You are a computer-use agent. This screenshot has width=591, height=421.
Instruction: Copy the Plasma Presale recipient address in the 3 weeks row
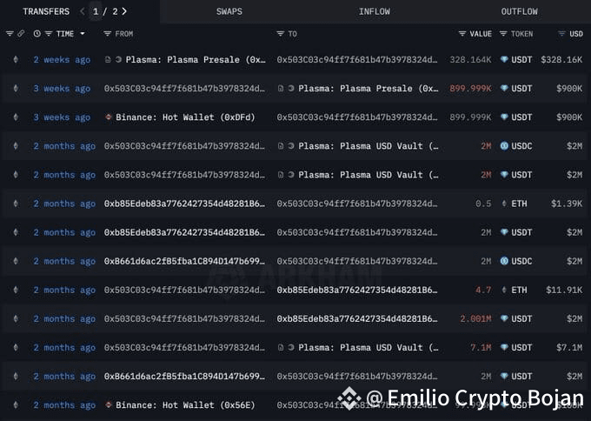click(281, 88)
